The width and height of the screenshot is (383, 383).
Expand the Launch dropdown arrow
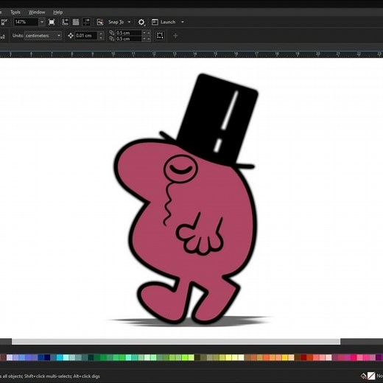183,22
